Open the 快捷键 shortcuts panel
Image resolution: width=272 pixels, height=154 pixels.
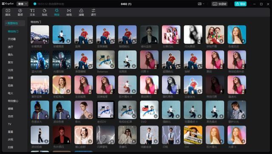pyautogui.click(x=219, y=4)
